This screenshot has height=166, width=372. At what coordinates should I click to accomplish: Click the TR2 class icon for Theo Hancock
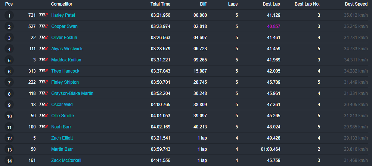pyautogui.click(x=43, y=71)
